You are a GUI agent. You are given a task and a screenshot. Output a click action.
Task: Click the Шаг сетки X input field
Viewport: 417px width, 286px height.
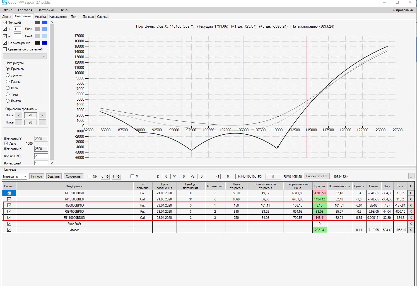pyautogui.click(x=41, y=149)
